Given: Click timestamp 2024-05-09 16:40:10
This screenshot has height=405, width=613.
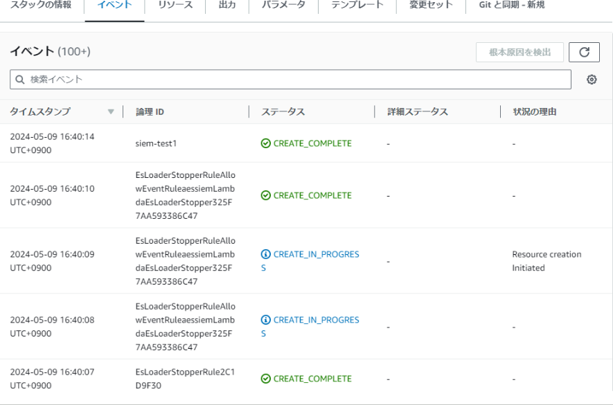Looking at the screenshot, I should tap(52, 195).
